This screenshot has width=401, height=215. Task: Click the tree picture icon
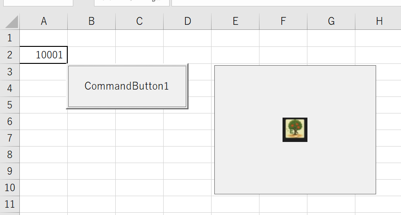point(295,130)
